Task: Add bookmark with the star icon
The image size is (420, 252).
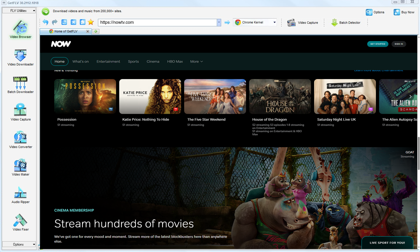Action: (x=91, y=22)
